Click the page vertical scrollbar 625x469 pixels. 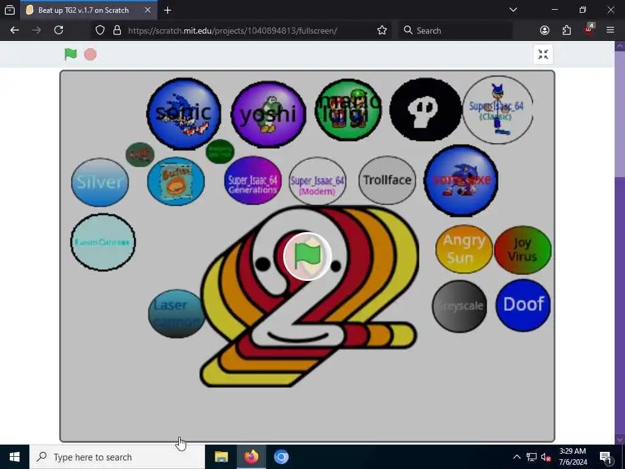click(x=620, y=242)
